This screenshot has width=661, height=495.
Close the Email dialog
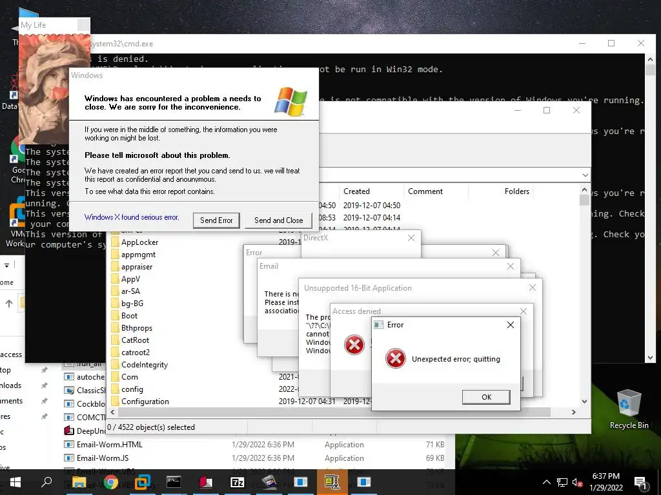tap(511, 266)
